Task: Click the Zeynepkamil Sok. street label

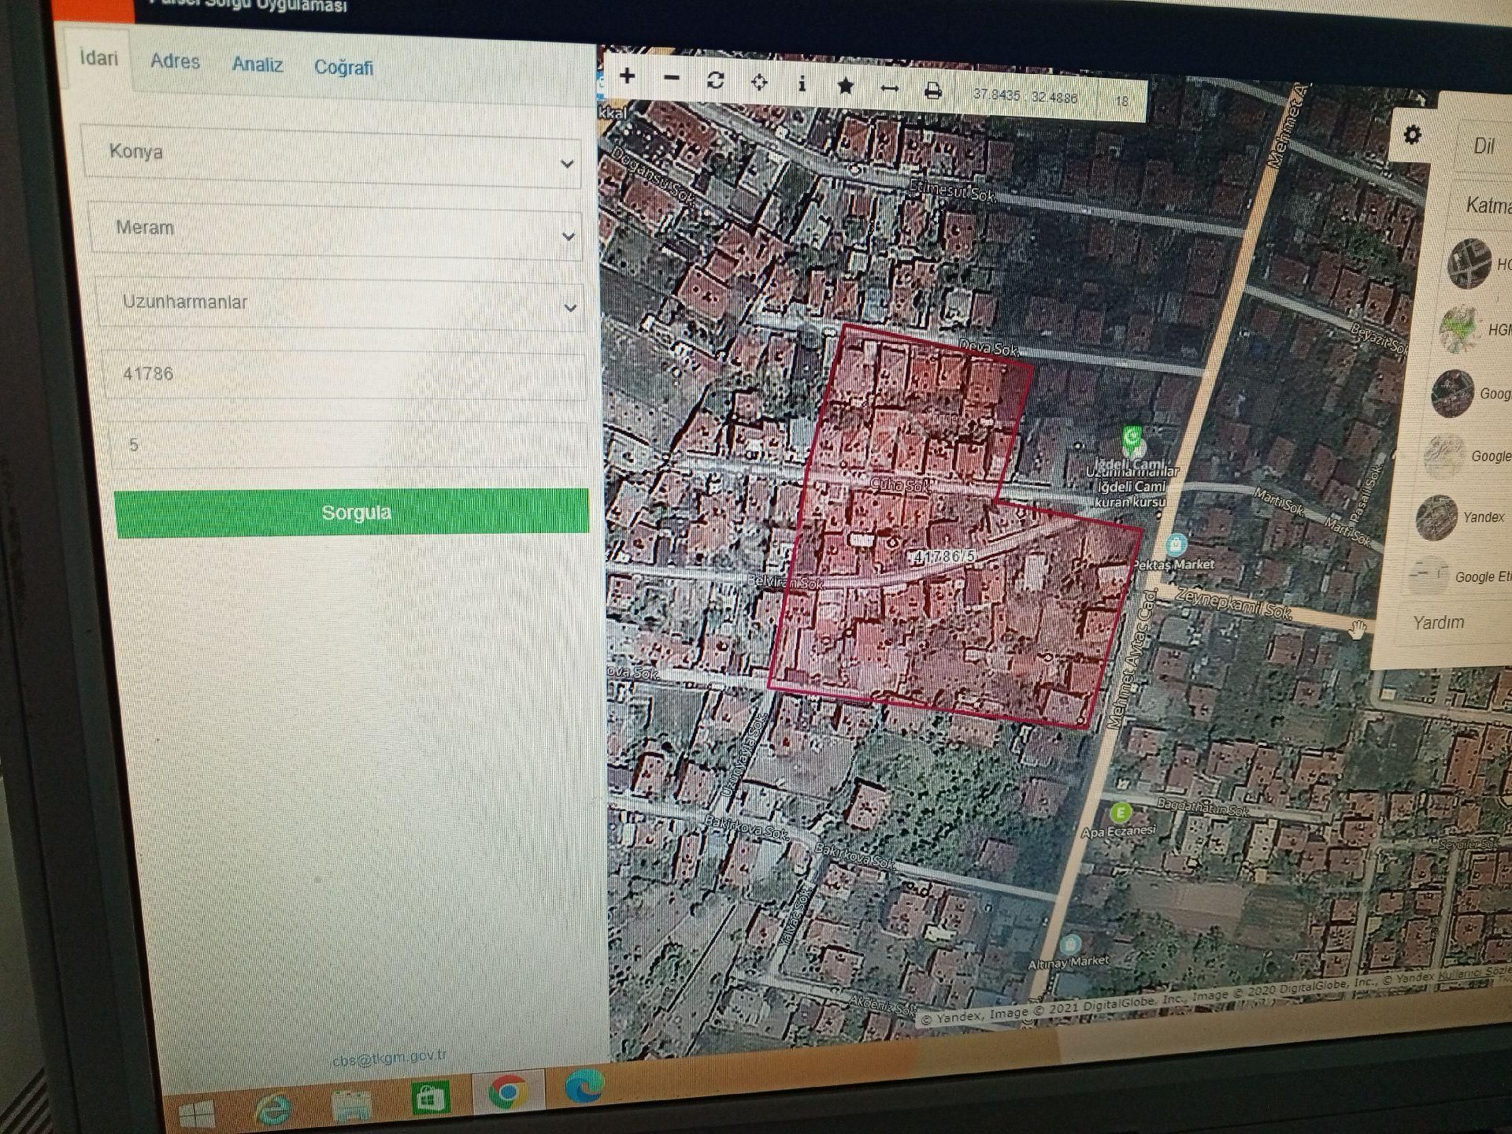Action: (x=1232, y=604)
